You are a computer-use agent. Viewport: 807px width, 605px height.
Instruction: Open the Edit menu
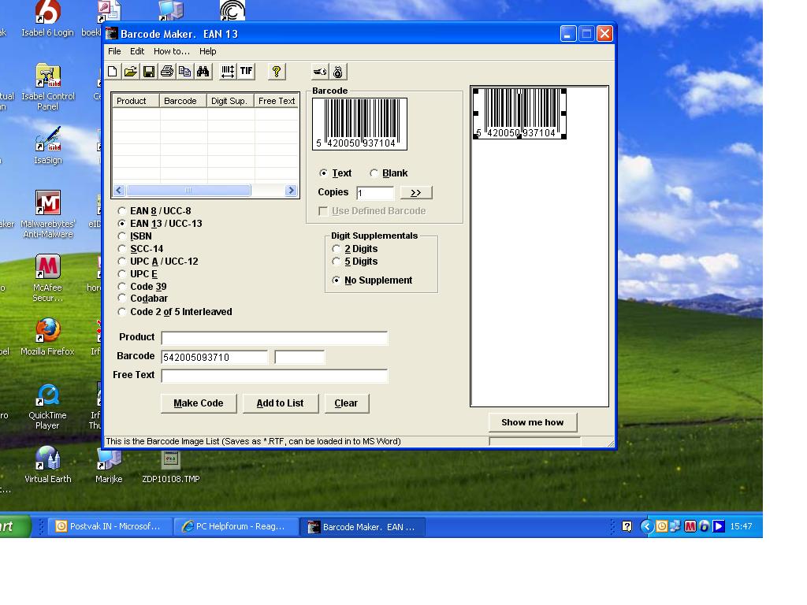click(x=137, y=51)
